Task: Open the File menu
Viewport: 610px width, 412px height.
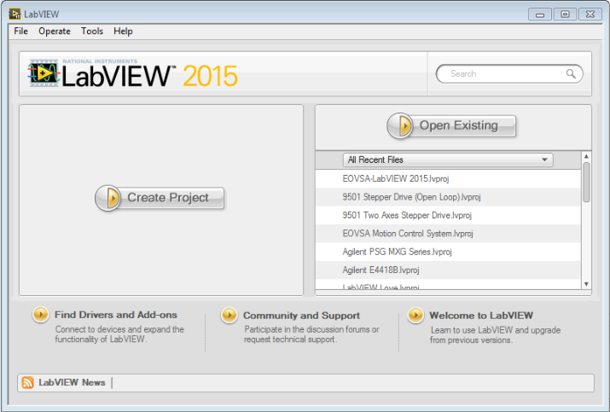Action: 21,31
